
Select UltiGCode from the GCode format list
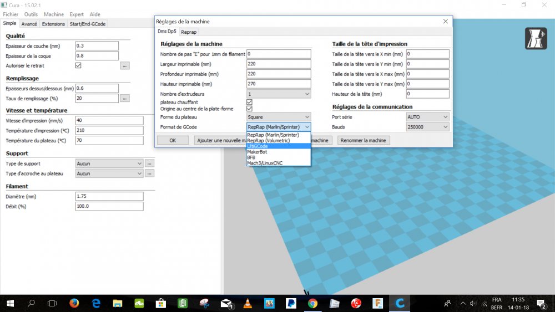click(x=279, y=146)
